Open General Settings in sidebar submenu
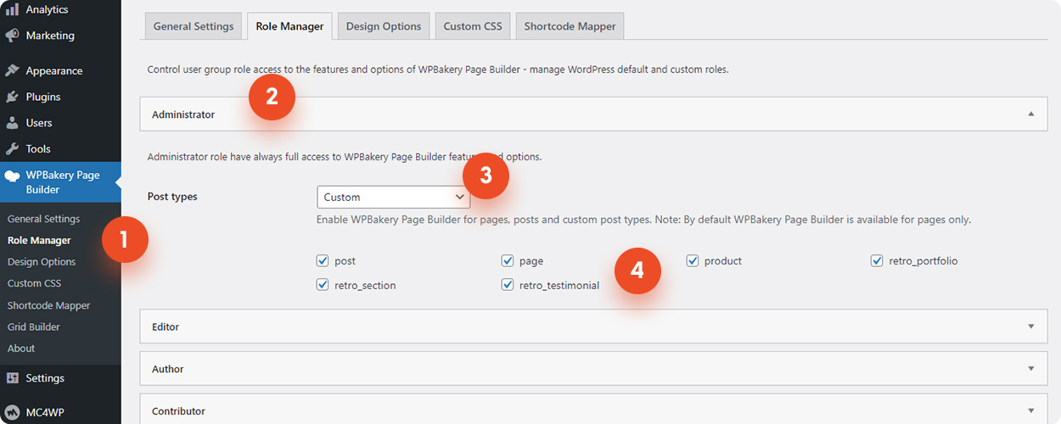This screenshot has width=1061, height=424. 44,219
